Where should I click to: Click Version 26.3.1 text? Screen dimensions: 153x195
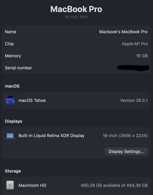pos(134,100)
